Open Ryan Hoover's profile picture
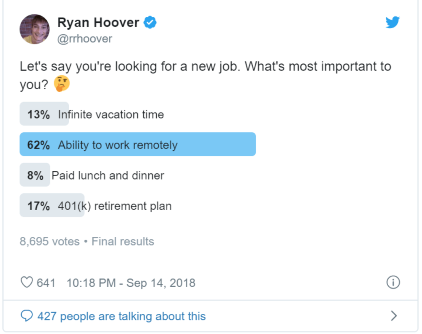The width and height of the screenshot is (422, 334). coord(35,29)
